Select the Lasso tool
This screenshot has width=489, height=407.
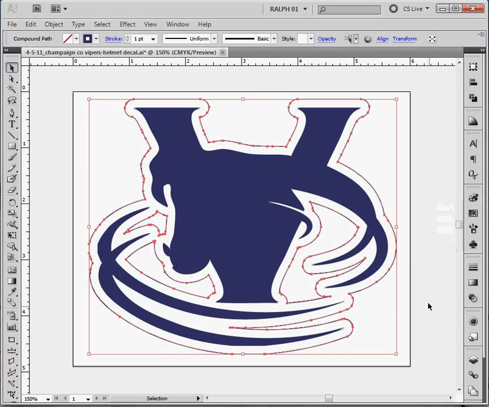point(12,100)
